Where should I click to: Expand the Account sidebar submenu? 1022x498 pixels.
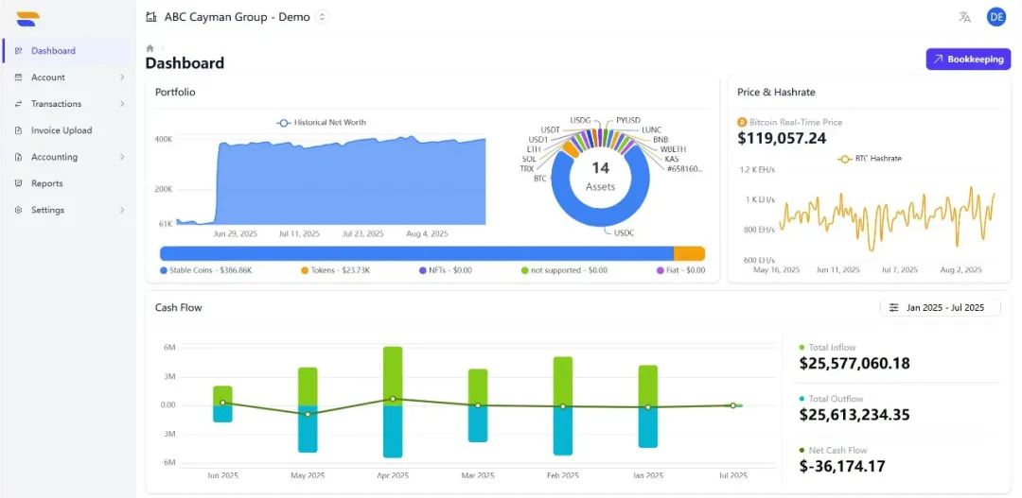point(122,77)
